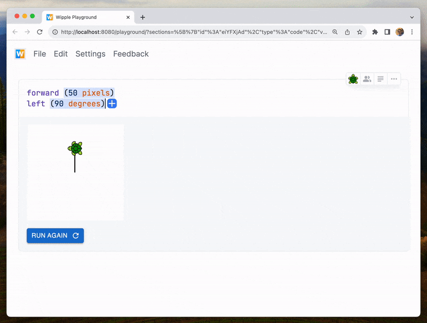
Task: Click the 'degrees' unit in code
Action: [84, 104]
